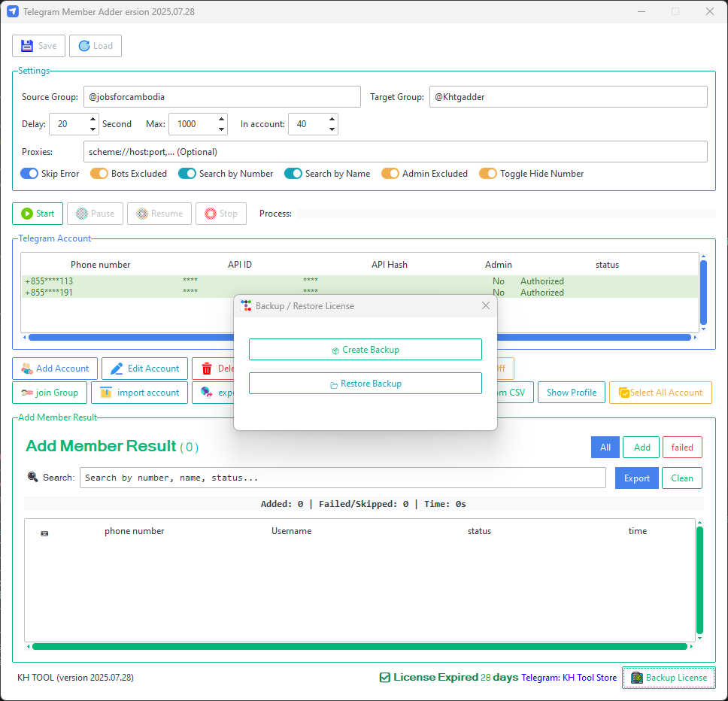Click the Clean button
Image resolution: width=728 pixels, height=701 pixels.
coord(681,478)
